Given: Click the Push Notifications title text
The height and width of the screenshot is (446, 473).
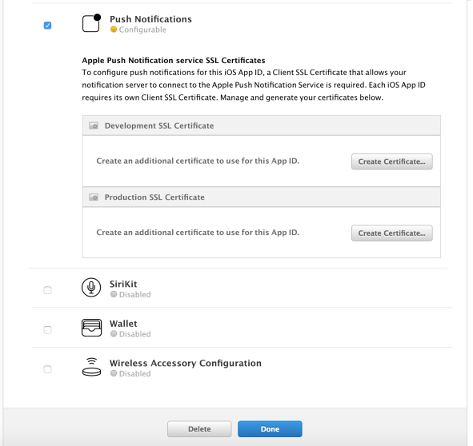Looking at the screenshot, I should point(150,19).
